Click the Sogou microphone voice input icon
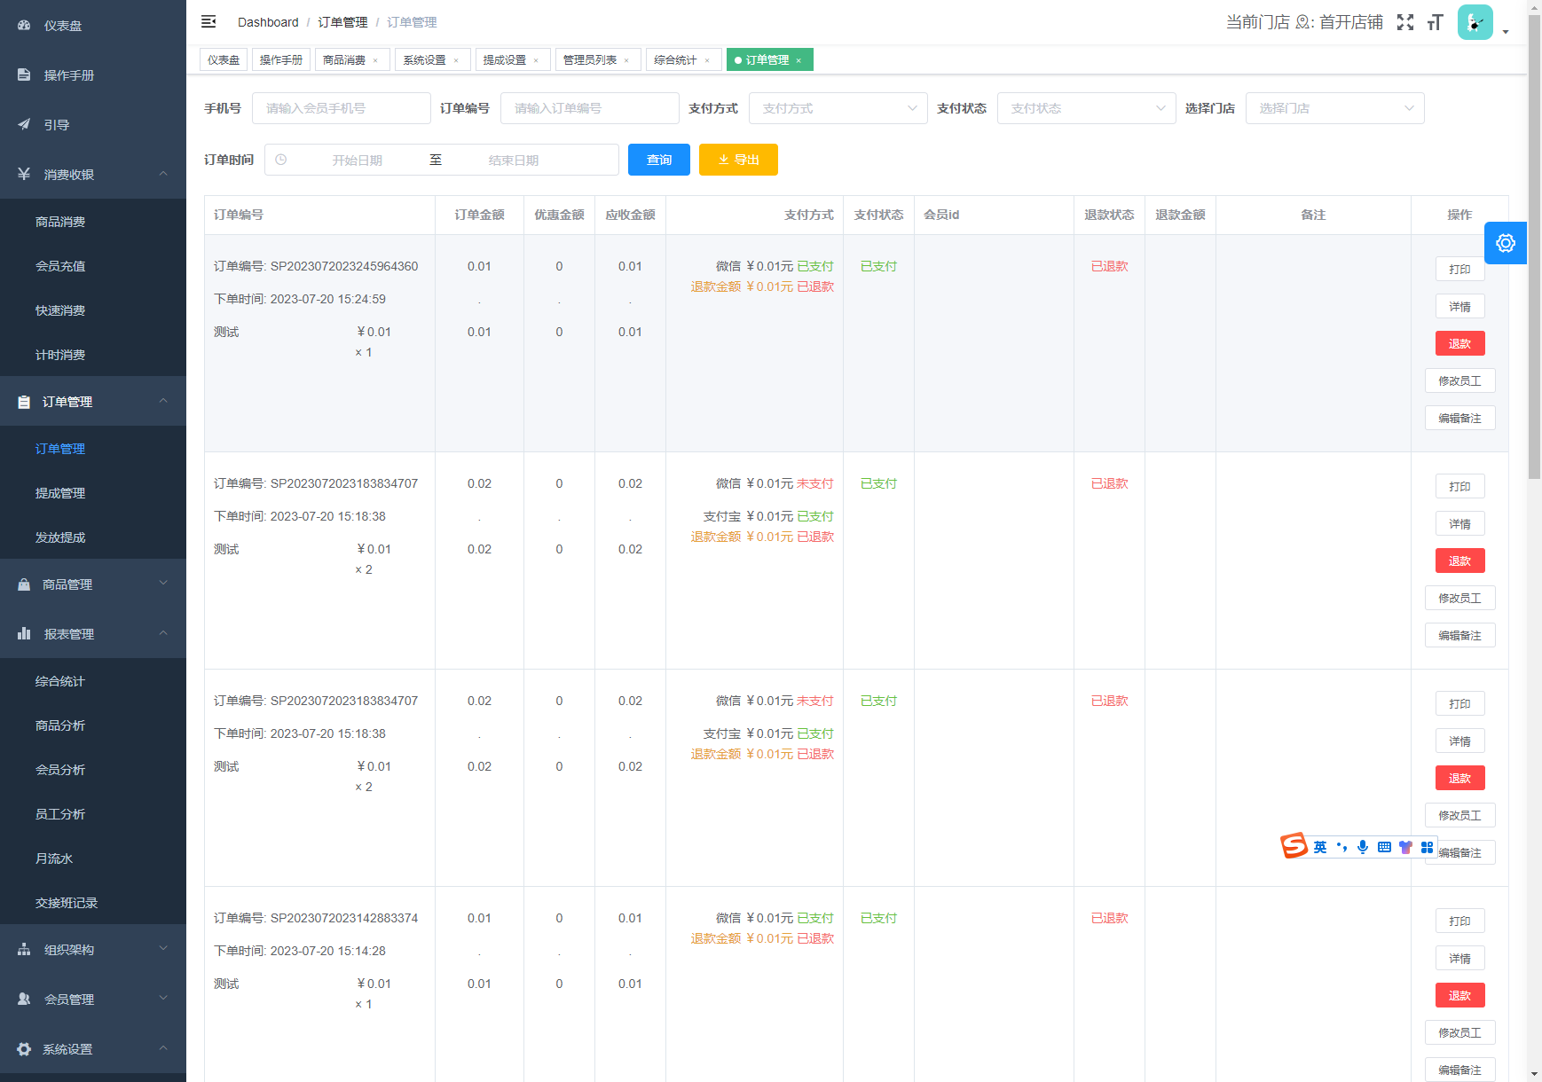This screenshot has height=1082, width=1542. tap(1363, 847)
